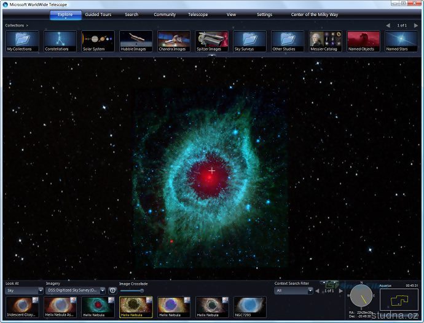Screen dimensions: 424x323
Task: Open the Named Objects collection
Action: click(x=363, y=41)
